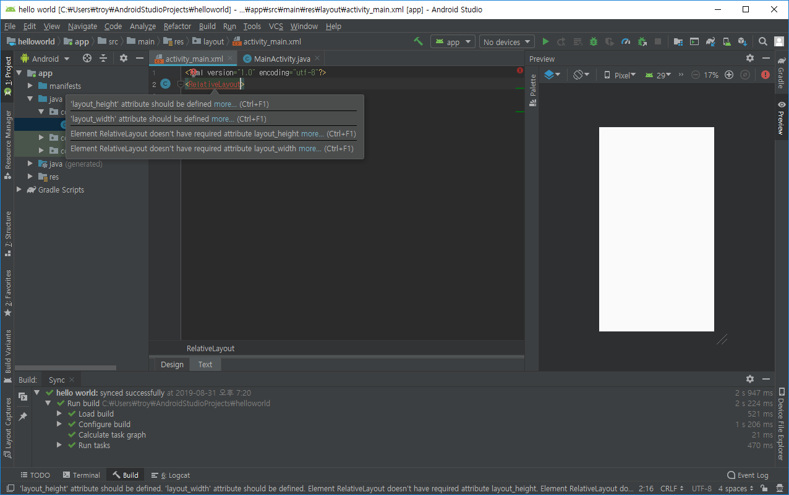Click Attach Debugger to Android Process icon
Viewport: 789px width, 495px height.
(x=642, y=41)
